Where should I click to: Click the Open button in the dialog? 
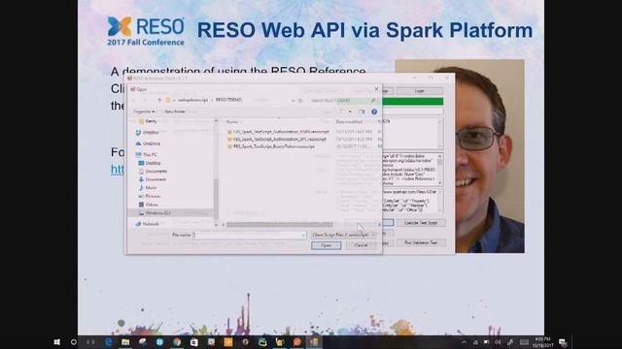[327, 245]
